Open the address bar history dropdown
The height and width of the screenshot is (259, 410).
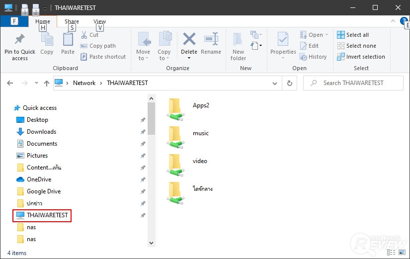(275, 83)
